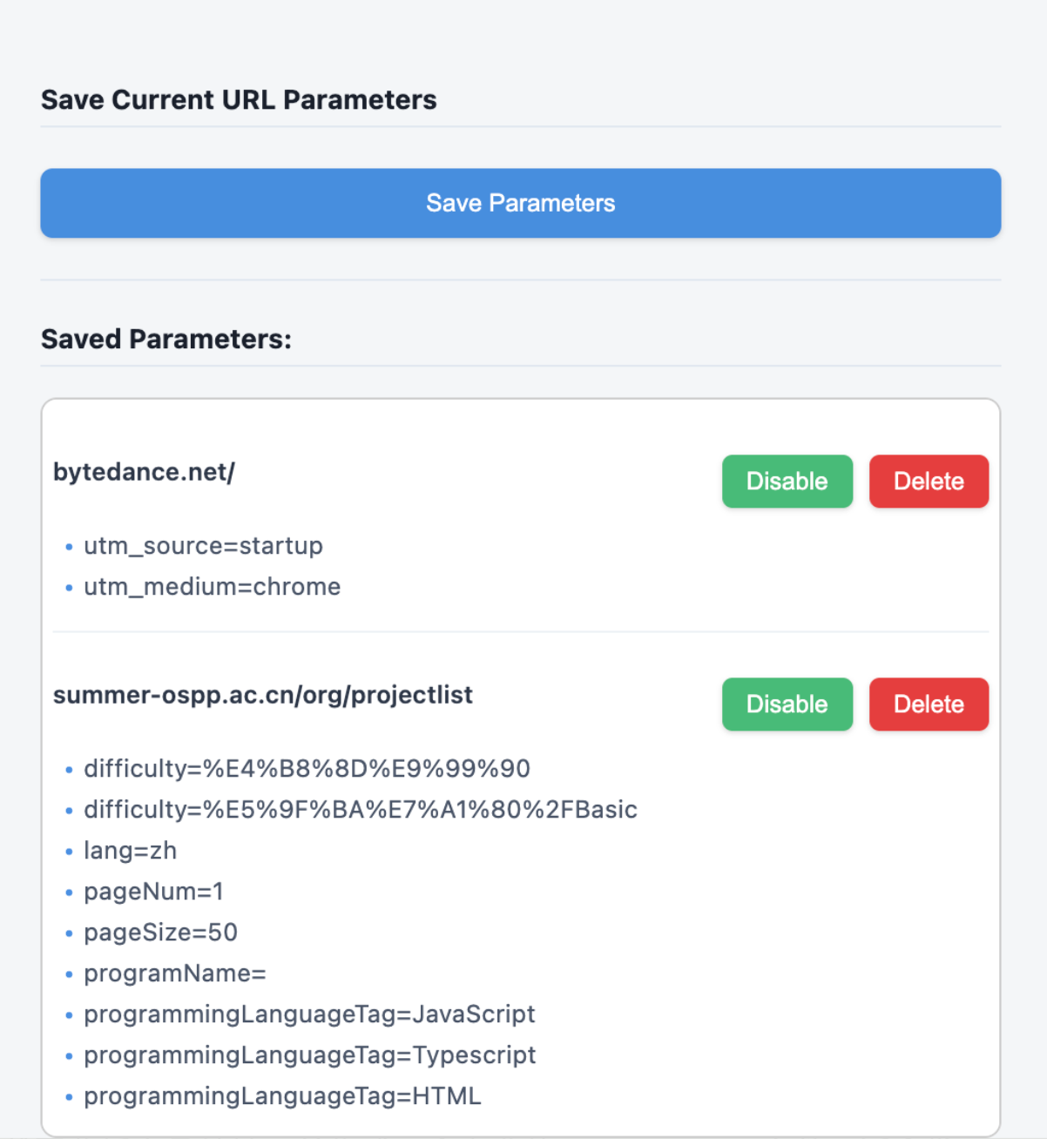
Task: Click the empty programName= parameter
Action: [174, 974]
